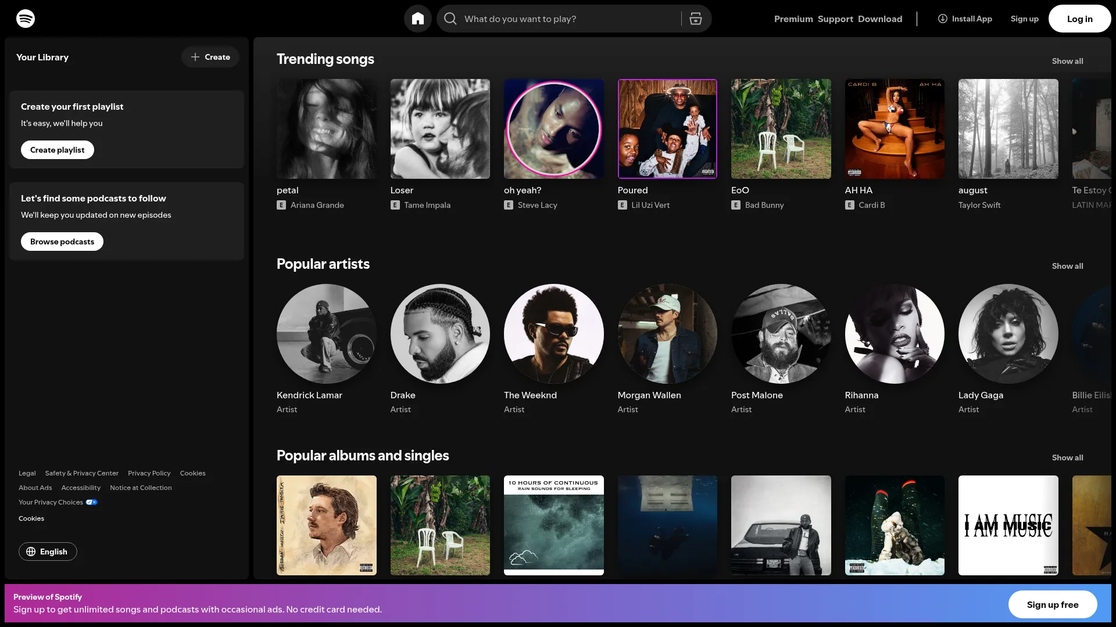
Task: Click Browse podcasts button
Action: pos(62,242)
